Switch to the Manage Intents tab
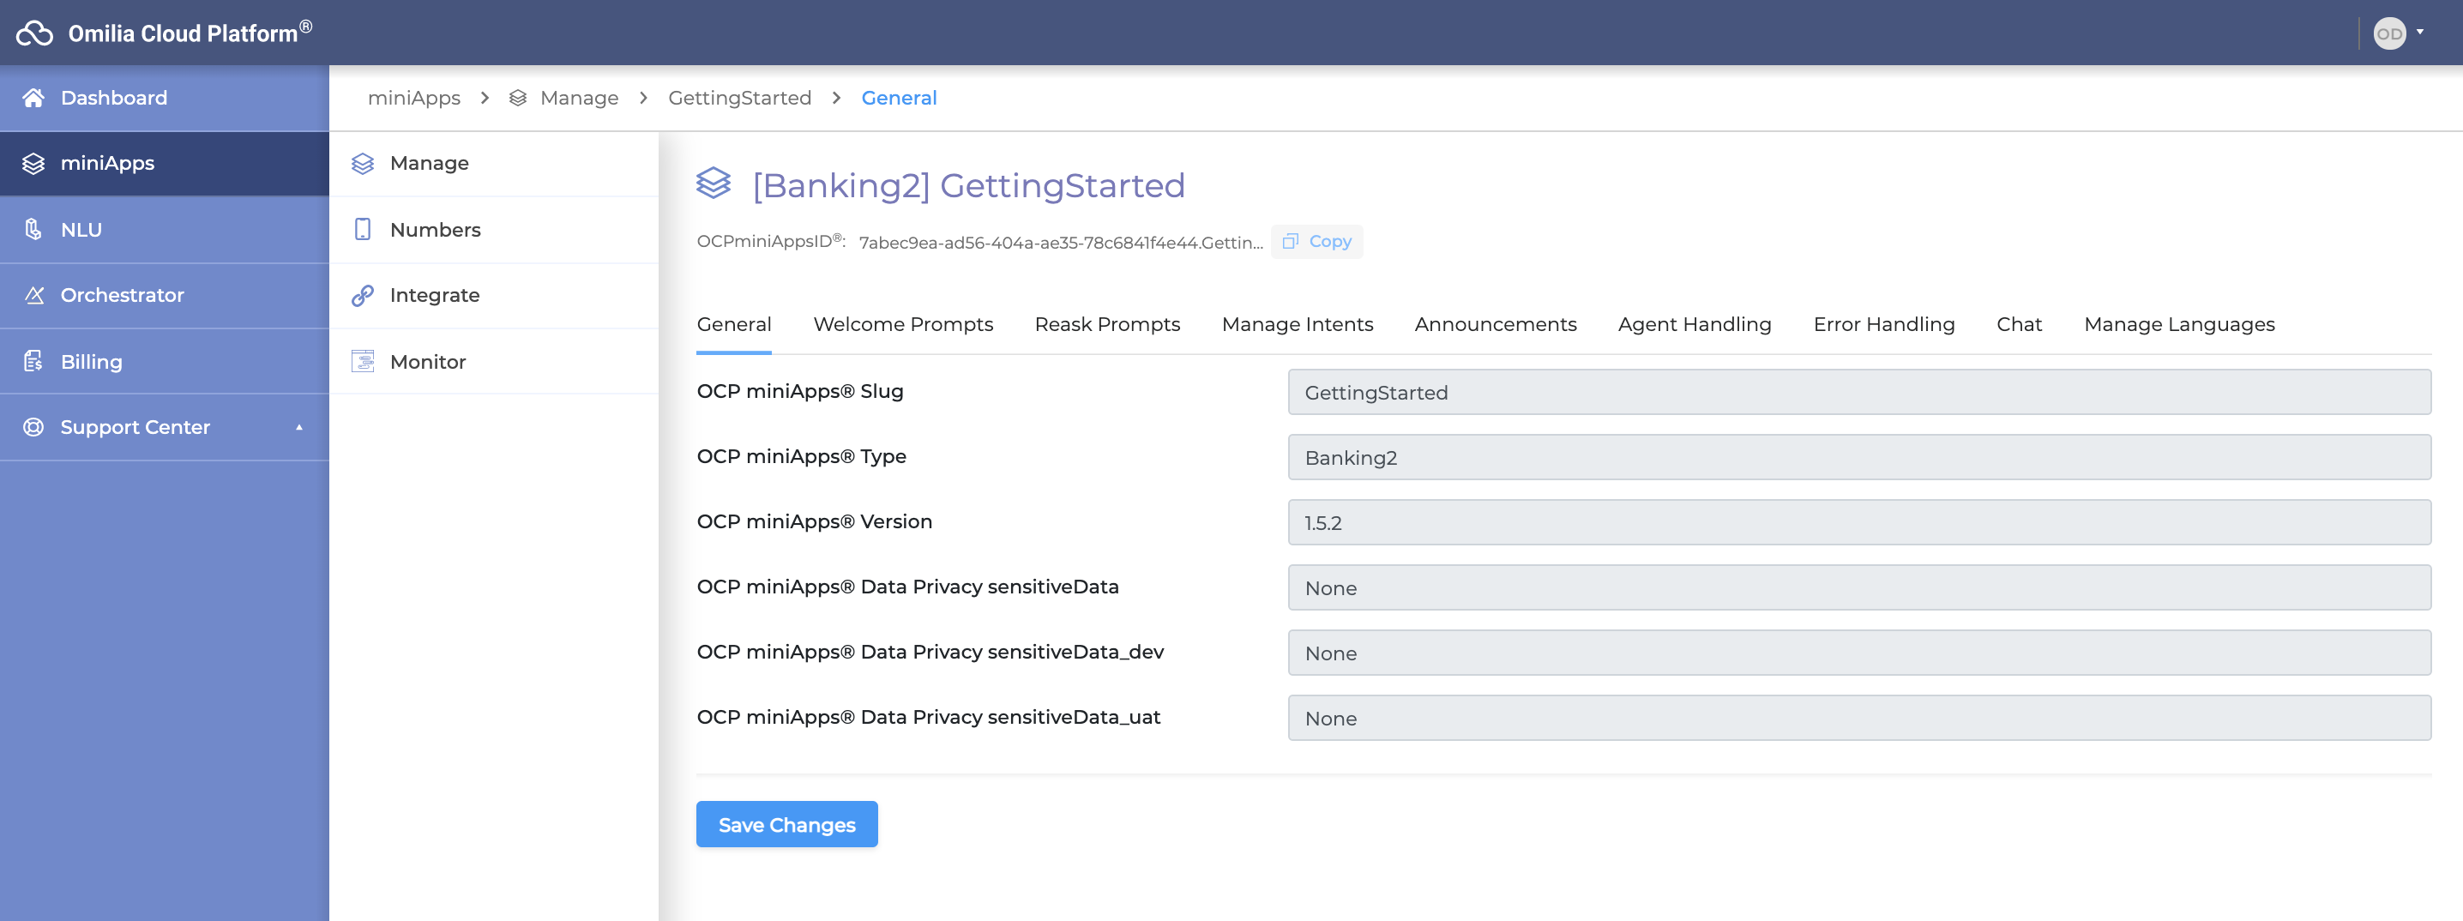 pos(1298,324)
